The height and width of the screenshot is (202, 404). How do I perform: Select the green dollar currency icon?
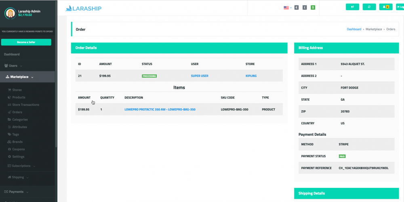coord(313,8)
